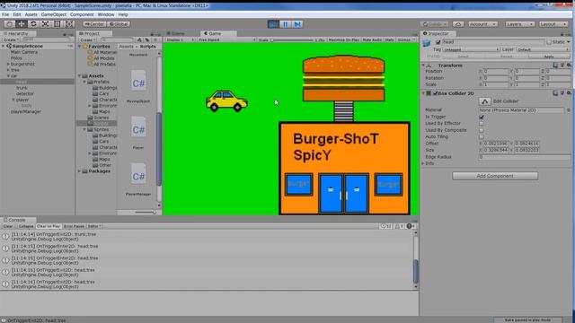Select the combined Transform tool

pos(69,24)
